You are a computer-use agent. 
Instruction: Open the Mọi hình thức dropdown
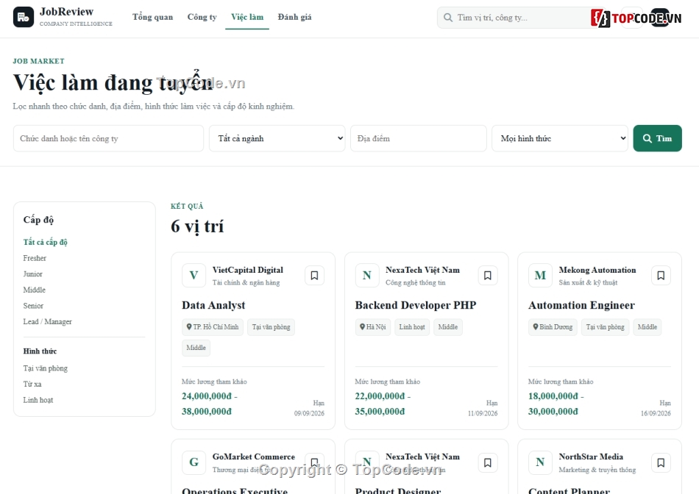[x=559, y=138]
